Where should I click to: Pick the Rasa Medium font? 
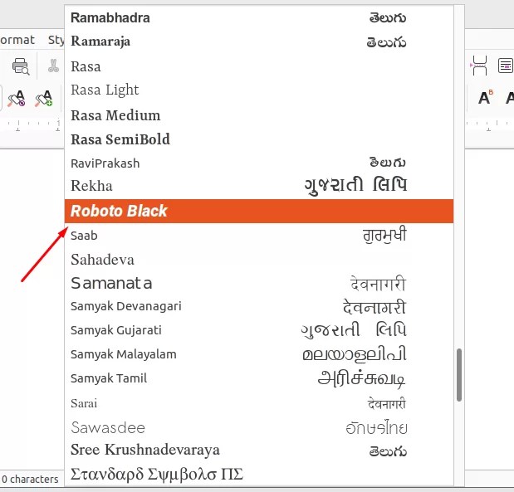pyautogui.click(x=259, y=115)
